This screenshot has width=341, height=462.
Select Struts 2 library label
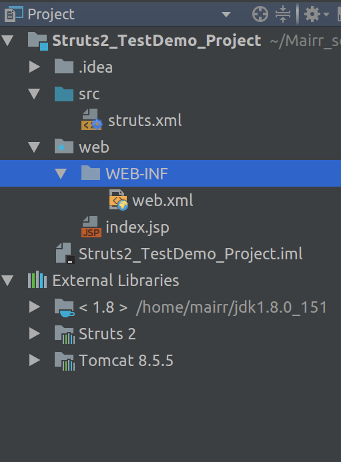[107, 334]
